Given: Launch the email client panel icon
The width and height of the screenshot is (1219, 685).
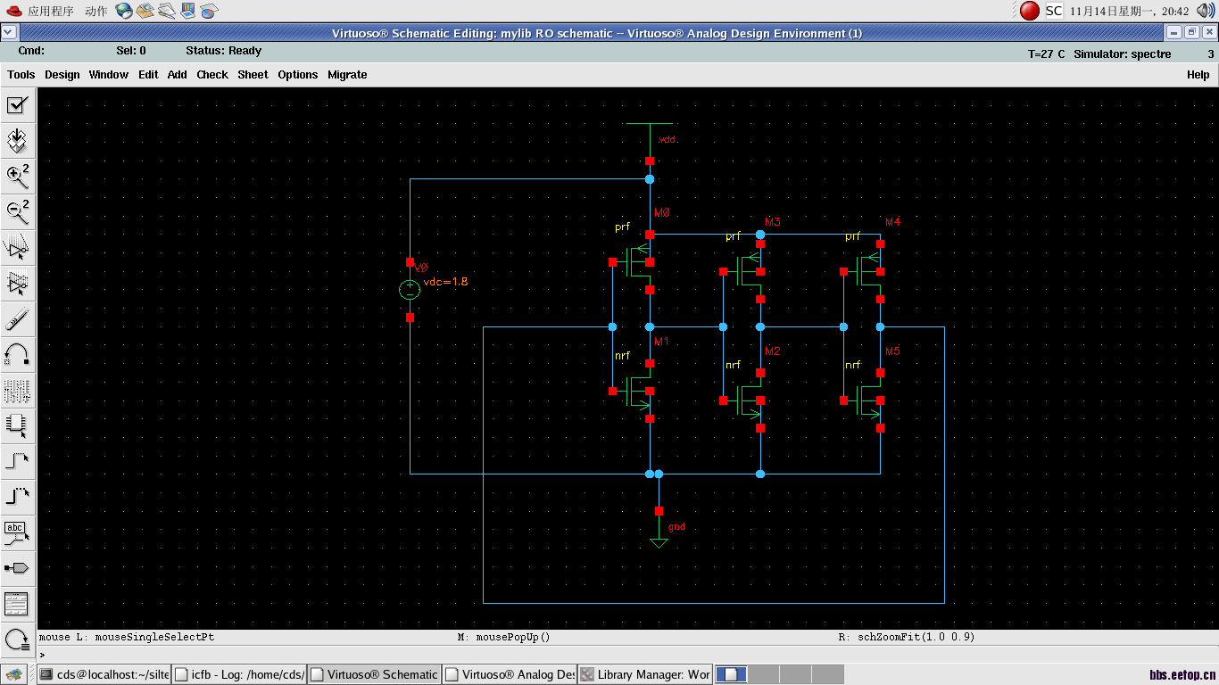Looking at the screenshot, I should [x=145, y=11].
